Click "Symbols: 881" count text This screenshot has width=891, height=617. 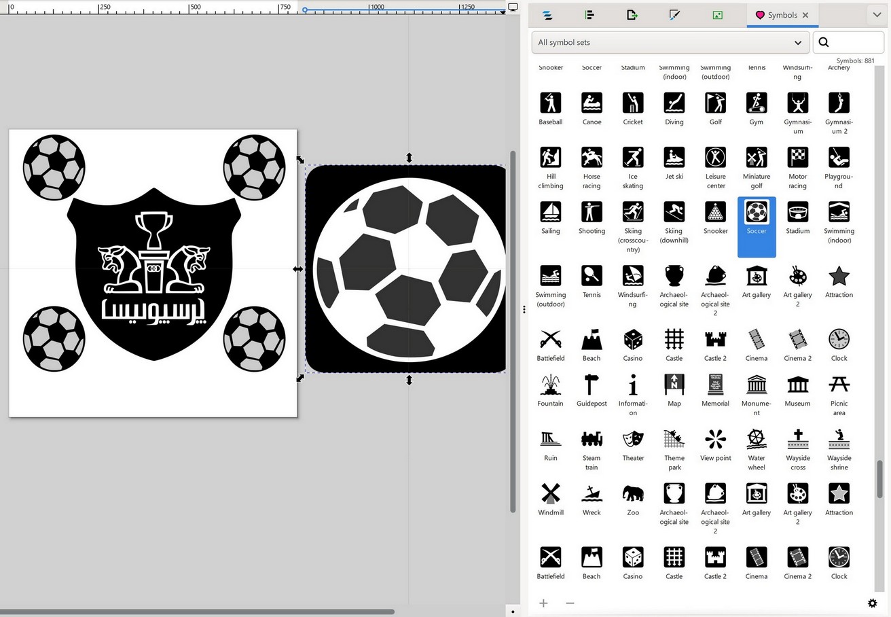coord(855,60)
